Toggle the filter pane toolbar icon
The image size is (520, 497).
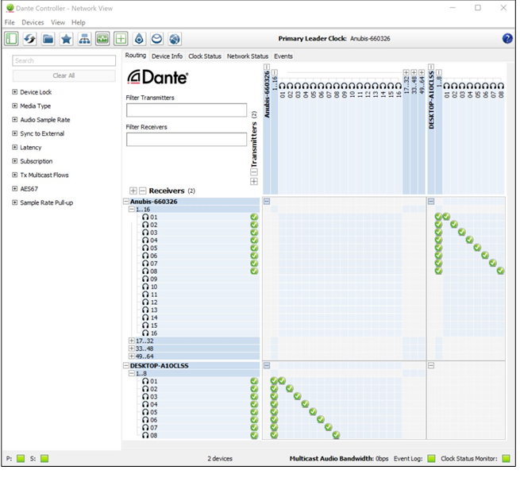[11, 39]
